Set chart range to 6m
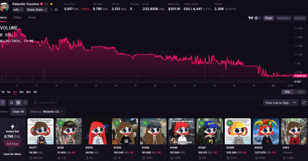Image resolution: width=308 pixels, height=161 pixels. tap(29, 92)
